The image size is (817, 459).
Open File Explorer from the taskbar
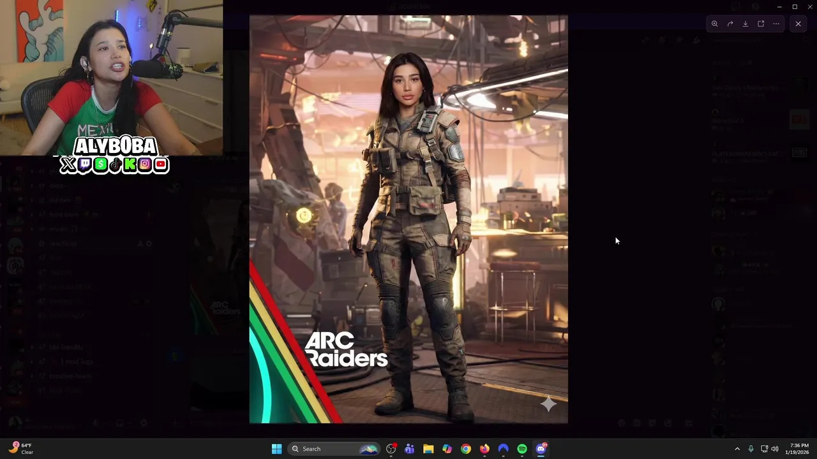pyautogui.click(x=428, y=449)
